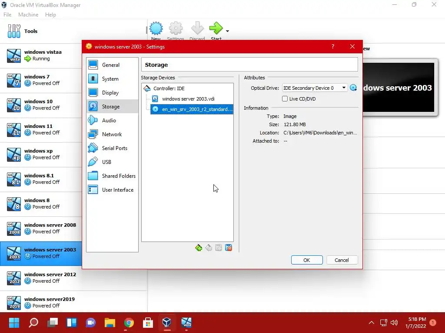Open the Audio settings category
Screen dimensions: 445x333
click(x=112, y=121)
